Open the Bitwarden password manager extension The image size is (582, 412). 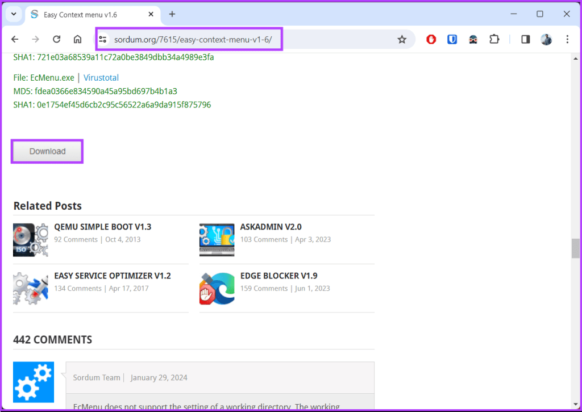(452, 39)
